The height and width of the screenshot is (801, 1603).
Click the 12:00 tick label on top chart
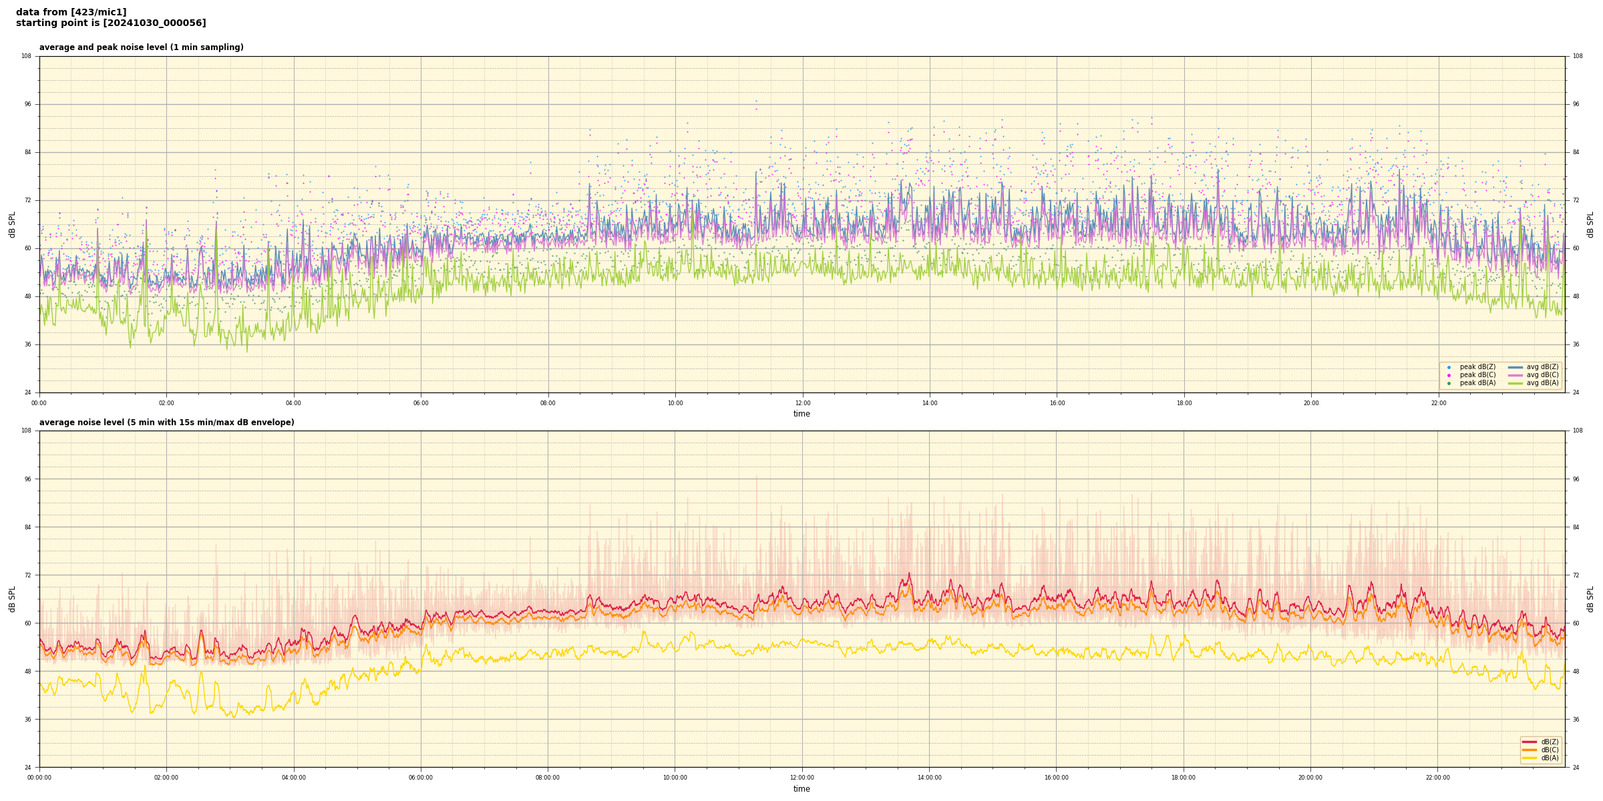pyautogui.click(x=802, y=403)
